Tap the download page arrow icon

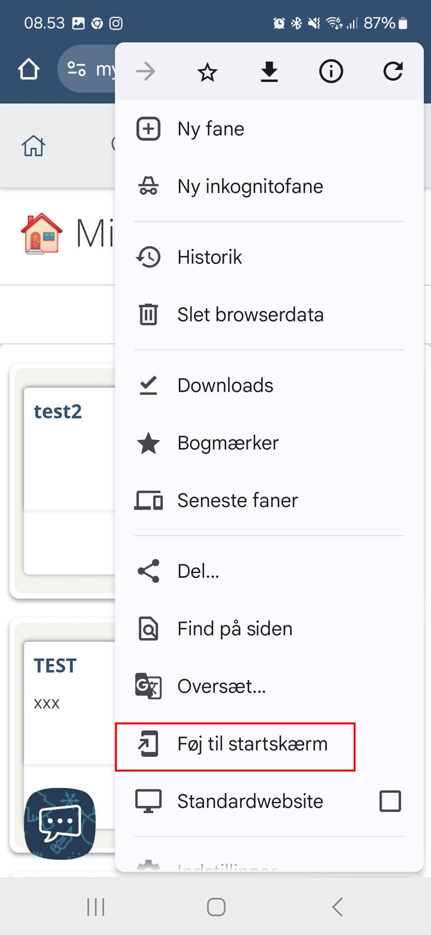click(269, 72)
